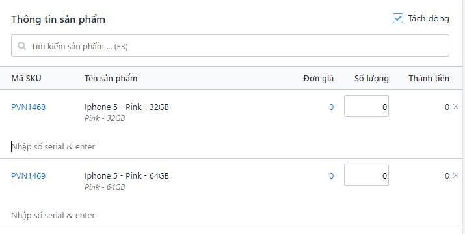Remove the Iphone 5 Pink 32GB row
465x234 pixels.
[x=456, y=107]
